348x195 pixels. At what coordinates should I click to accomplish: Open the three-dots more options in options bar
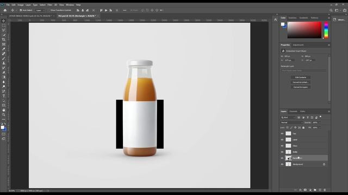[125, 10]
